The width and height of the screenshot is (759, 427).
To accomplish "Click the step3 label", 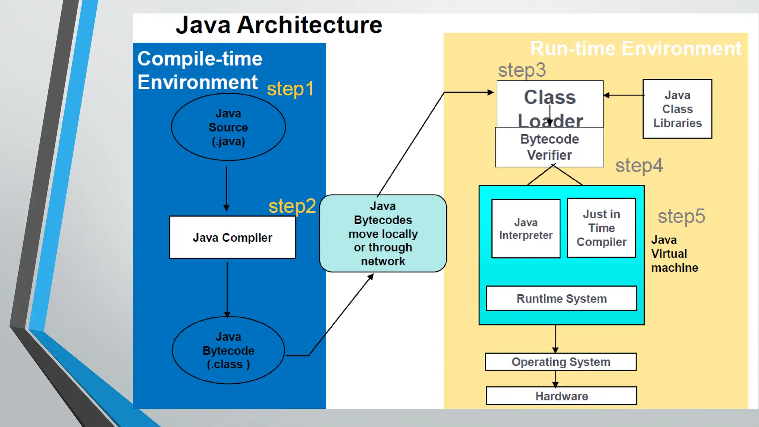I will pyautogui.click(x=522, y=70).
